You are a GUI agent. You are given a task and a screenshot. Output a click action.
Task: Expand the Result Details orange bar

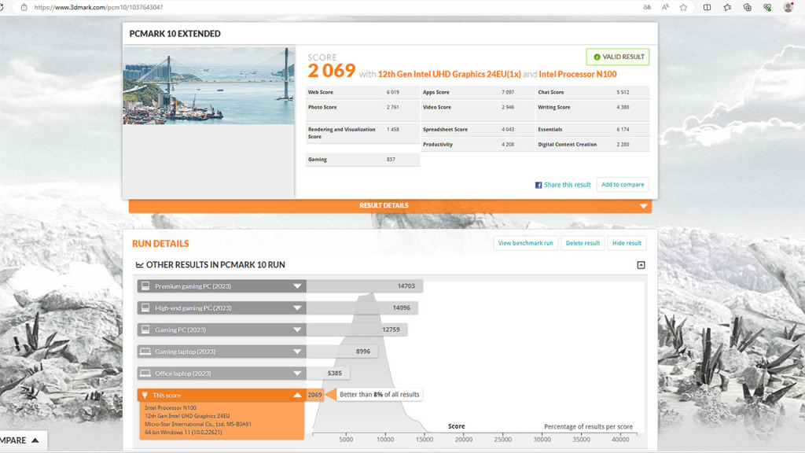[x=390, y=205]
